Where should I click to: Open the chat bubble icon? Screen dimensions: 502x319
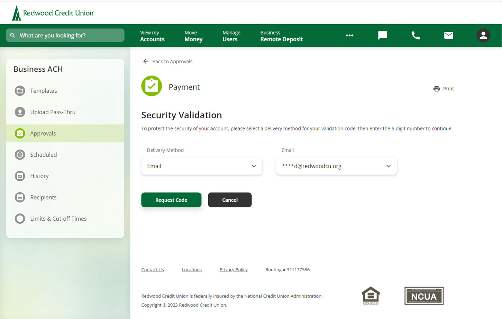point(382,35)
